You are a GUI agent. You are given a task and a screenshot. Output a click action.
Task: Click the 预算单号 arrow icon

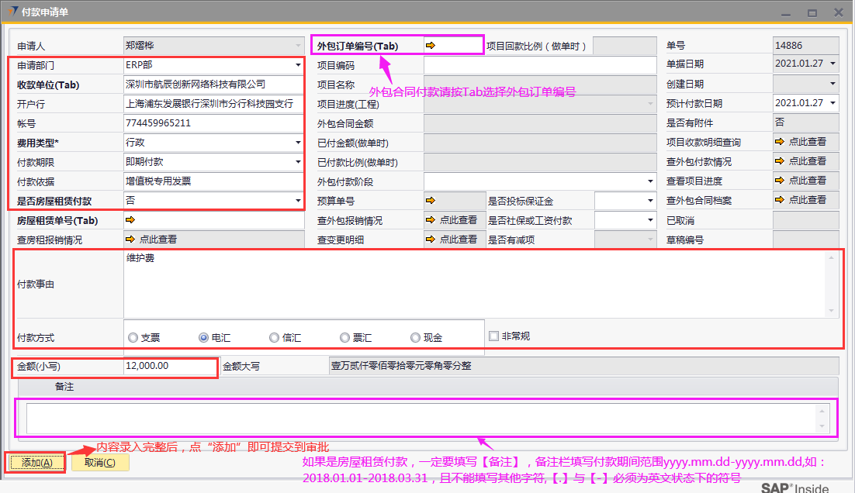coord(431,201)
